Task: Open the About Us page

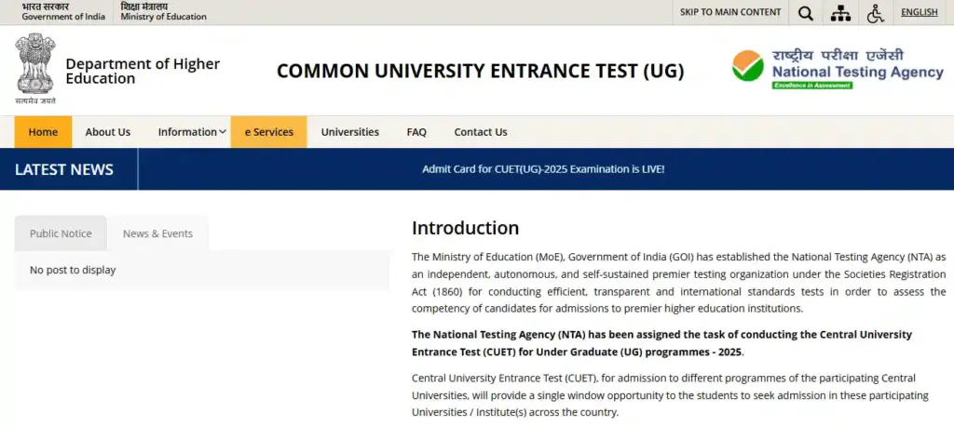Action: click(x=108, y=132)
